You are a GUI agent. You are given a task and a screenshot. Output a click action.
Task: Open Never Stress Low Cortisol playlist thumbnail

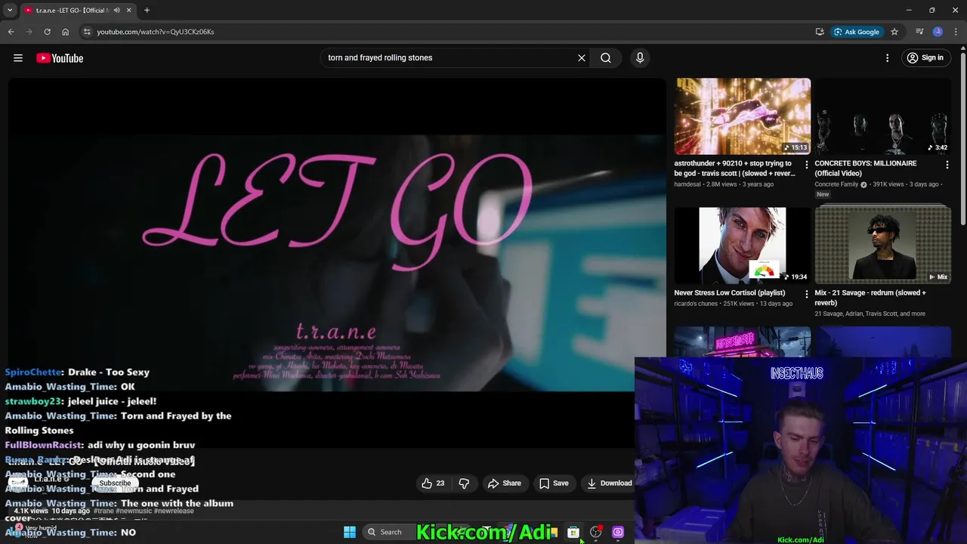(x=743, y=246)
